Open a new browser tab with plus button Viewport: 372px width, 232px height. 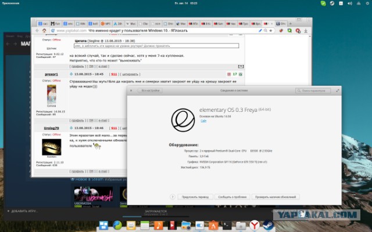[291, 24]
